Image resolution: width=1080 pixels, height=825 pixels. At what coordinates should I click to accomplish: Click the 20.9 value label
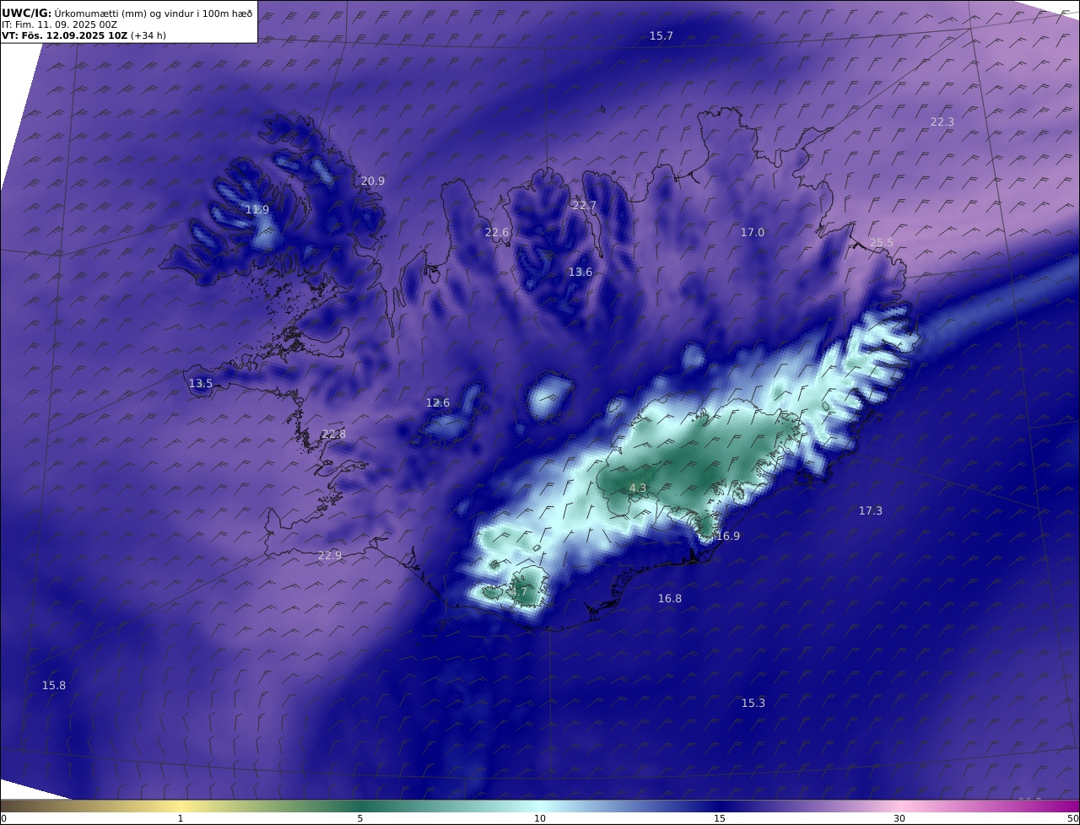click(372, 181)
